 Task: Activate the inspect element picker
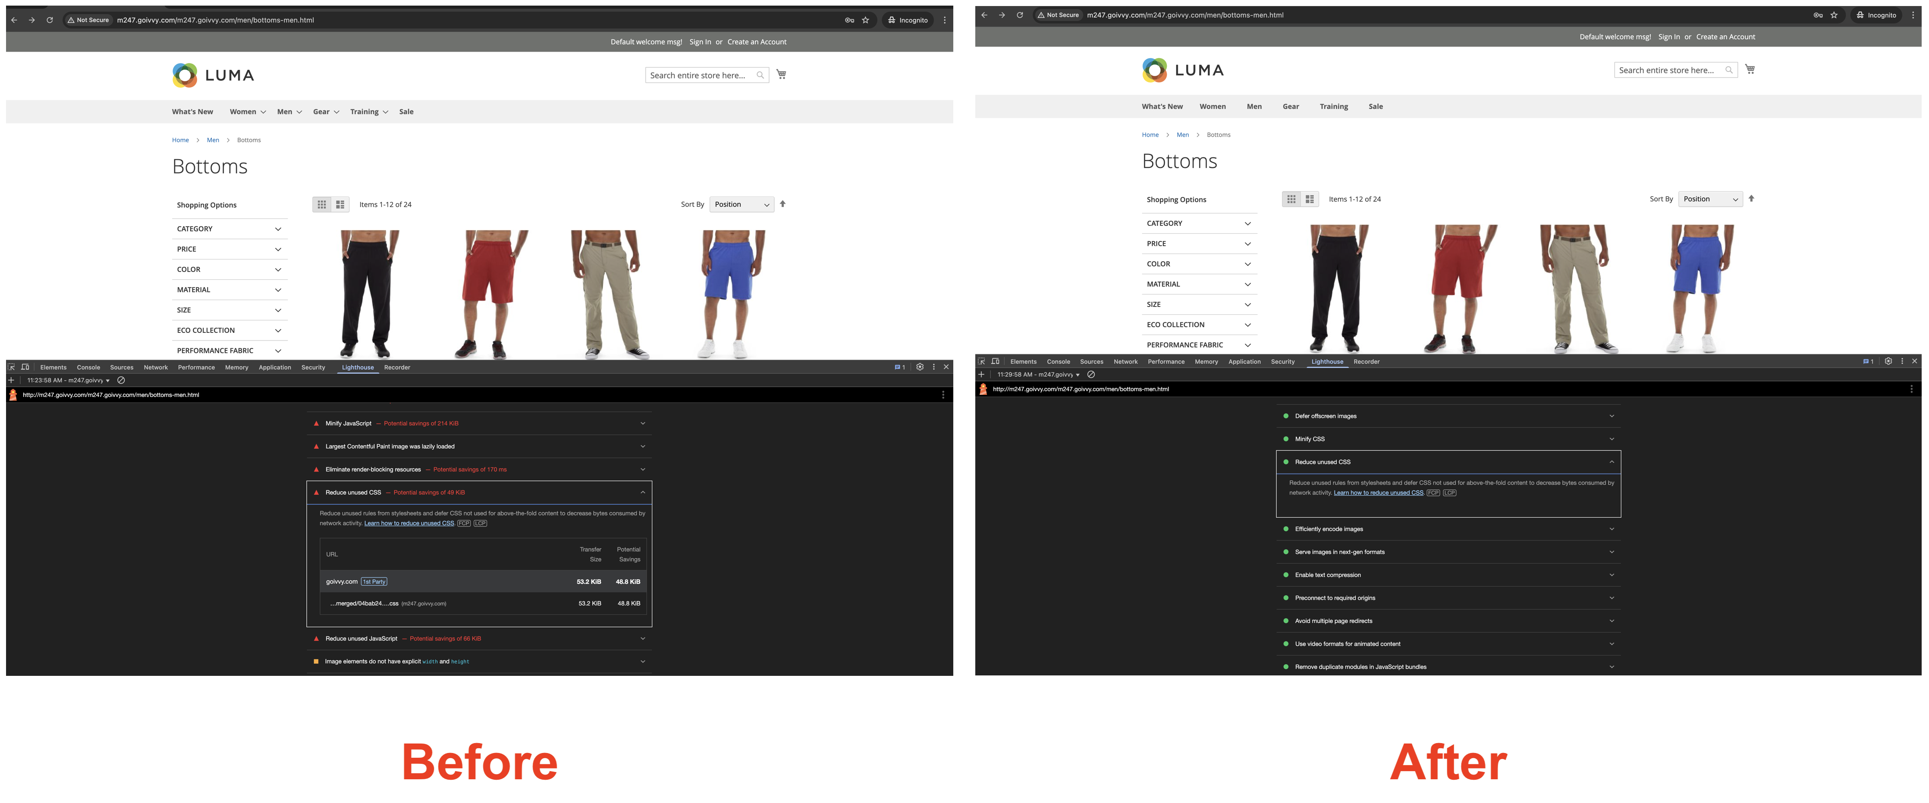point(10,367)
